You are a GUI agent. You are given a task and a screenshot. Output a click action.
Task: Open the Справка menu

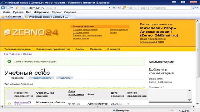[x=70, y=12]
